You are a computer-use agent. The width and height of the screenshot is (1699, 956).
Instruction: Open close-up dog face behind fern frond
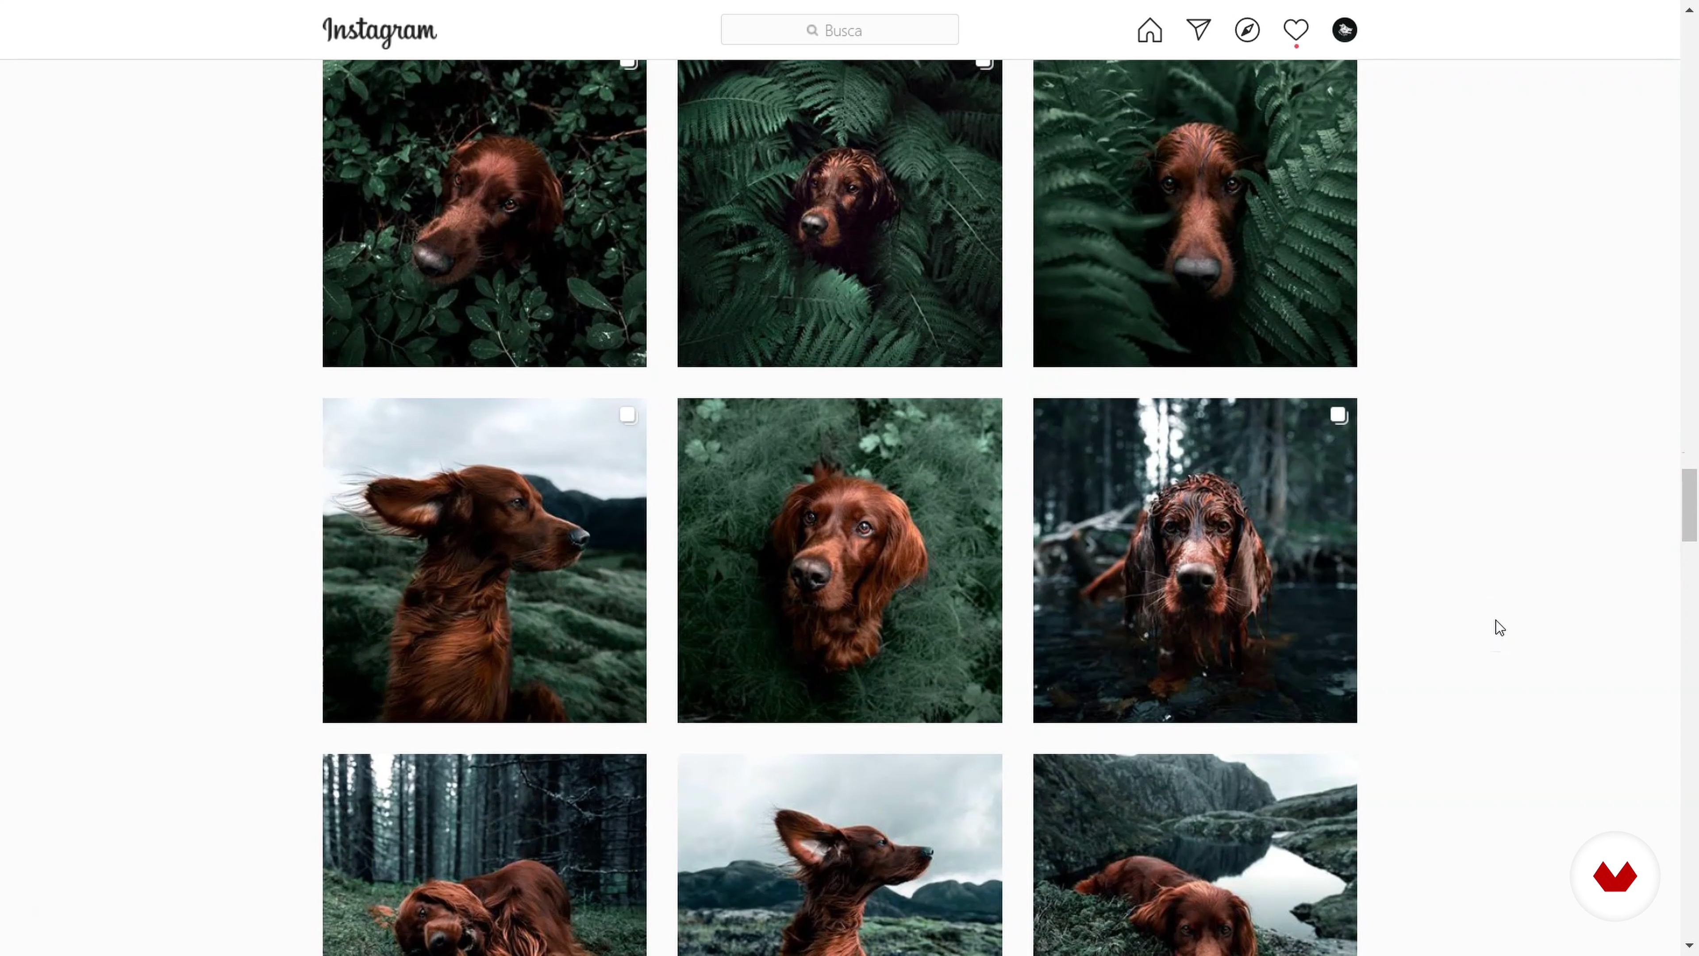coord(1195,213)
